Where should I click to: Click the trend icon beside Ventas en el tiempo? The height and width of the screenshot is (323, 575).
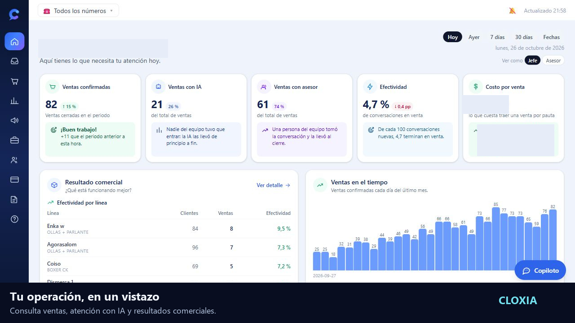pyautogui.click(x=320, y=185)
